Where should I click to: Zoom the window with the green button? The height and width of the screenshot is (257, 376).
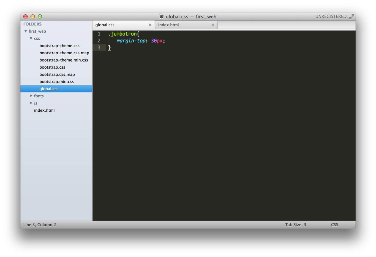(40, 17)
